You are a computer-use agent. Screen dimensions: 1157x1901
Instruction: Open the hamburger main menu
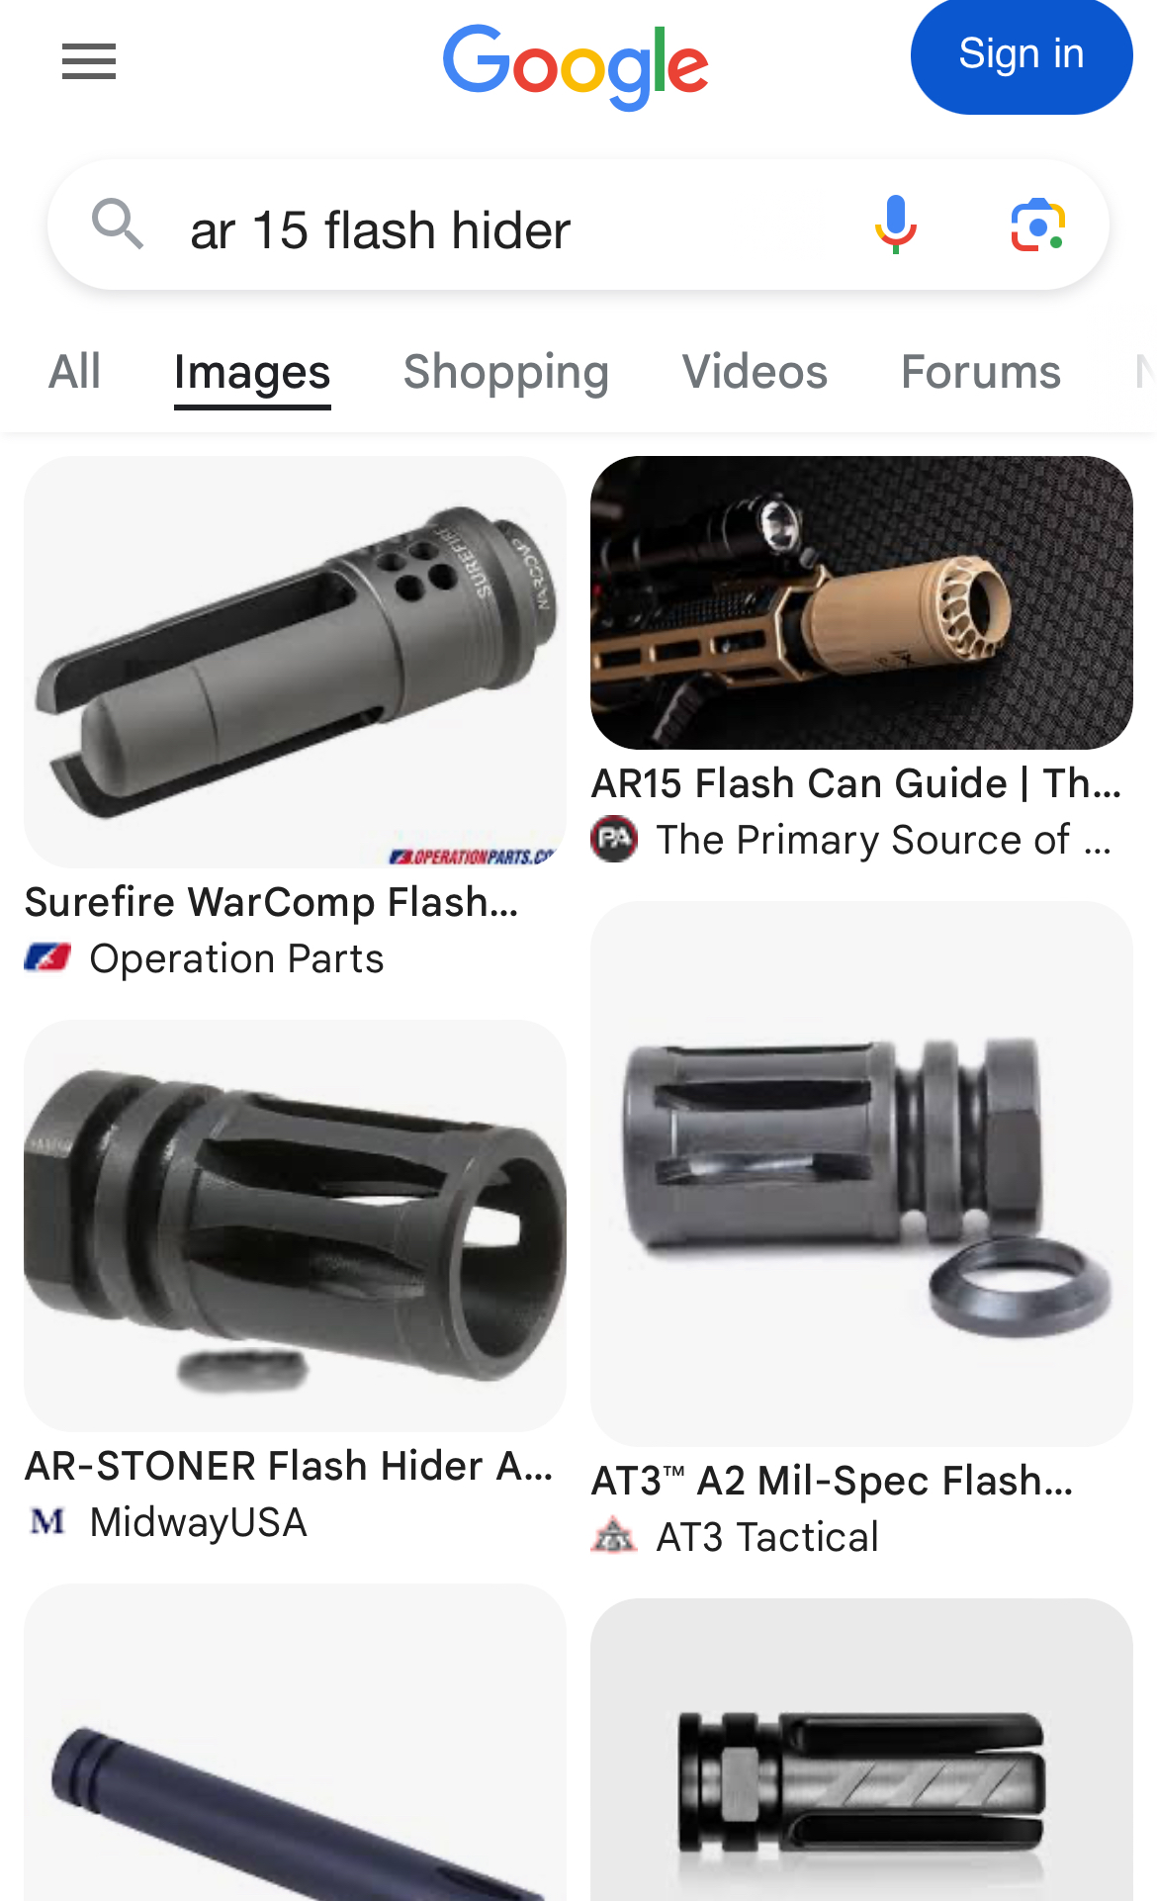click(x=89, y=61)
